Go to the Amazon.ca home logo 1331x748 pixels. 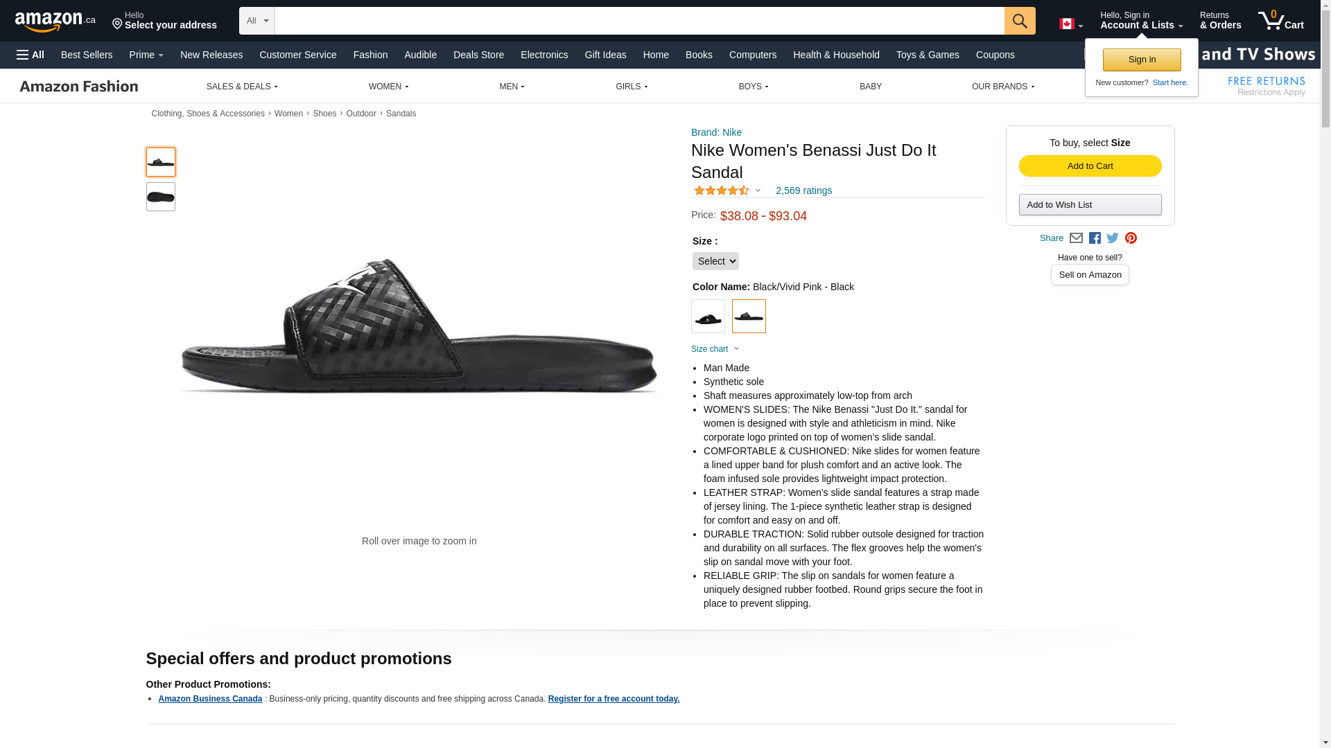pyautogui.click(x=55, y=21)
